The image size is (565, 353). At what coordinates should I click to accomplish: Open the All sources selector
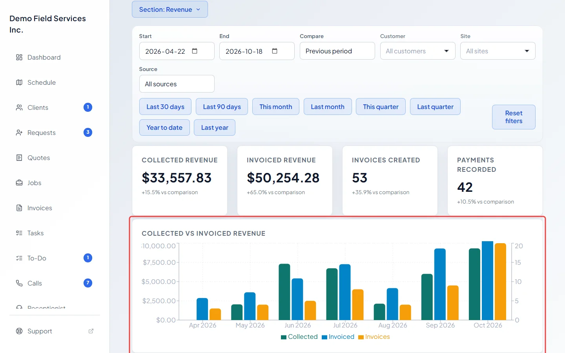pos(177,84)
